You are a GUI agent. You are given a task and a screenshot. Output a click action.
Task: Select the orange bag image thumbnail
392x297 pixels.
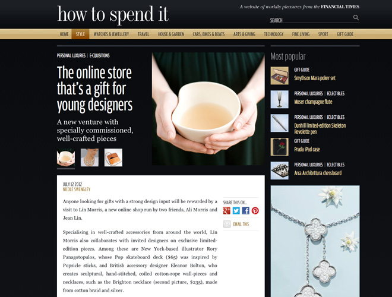[113, 157]
